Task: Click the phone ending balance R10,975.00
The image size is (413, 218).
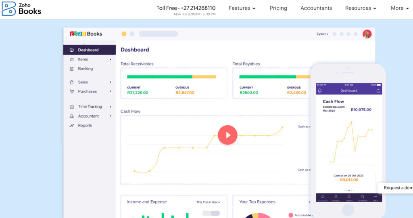Action: click(361, 110)
